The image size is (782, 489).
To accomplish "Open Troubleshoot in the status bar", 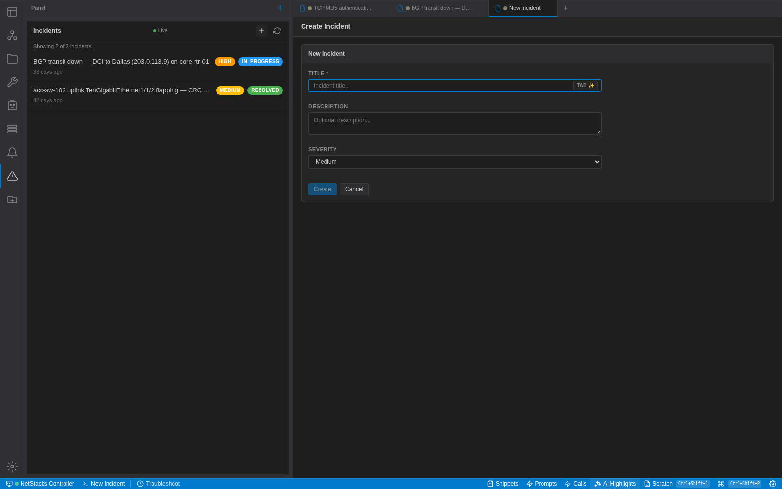I will 158,484.
